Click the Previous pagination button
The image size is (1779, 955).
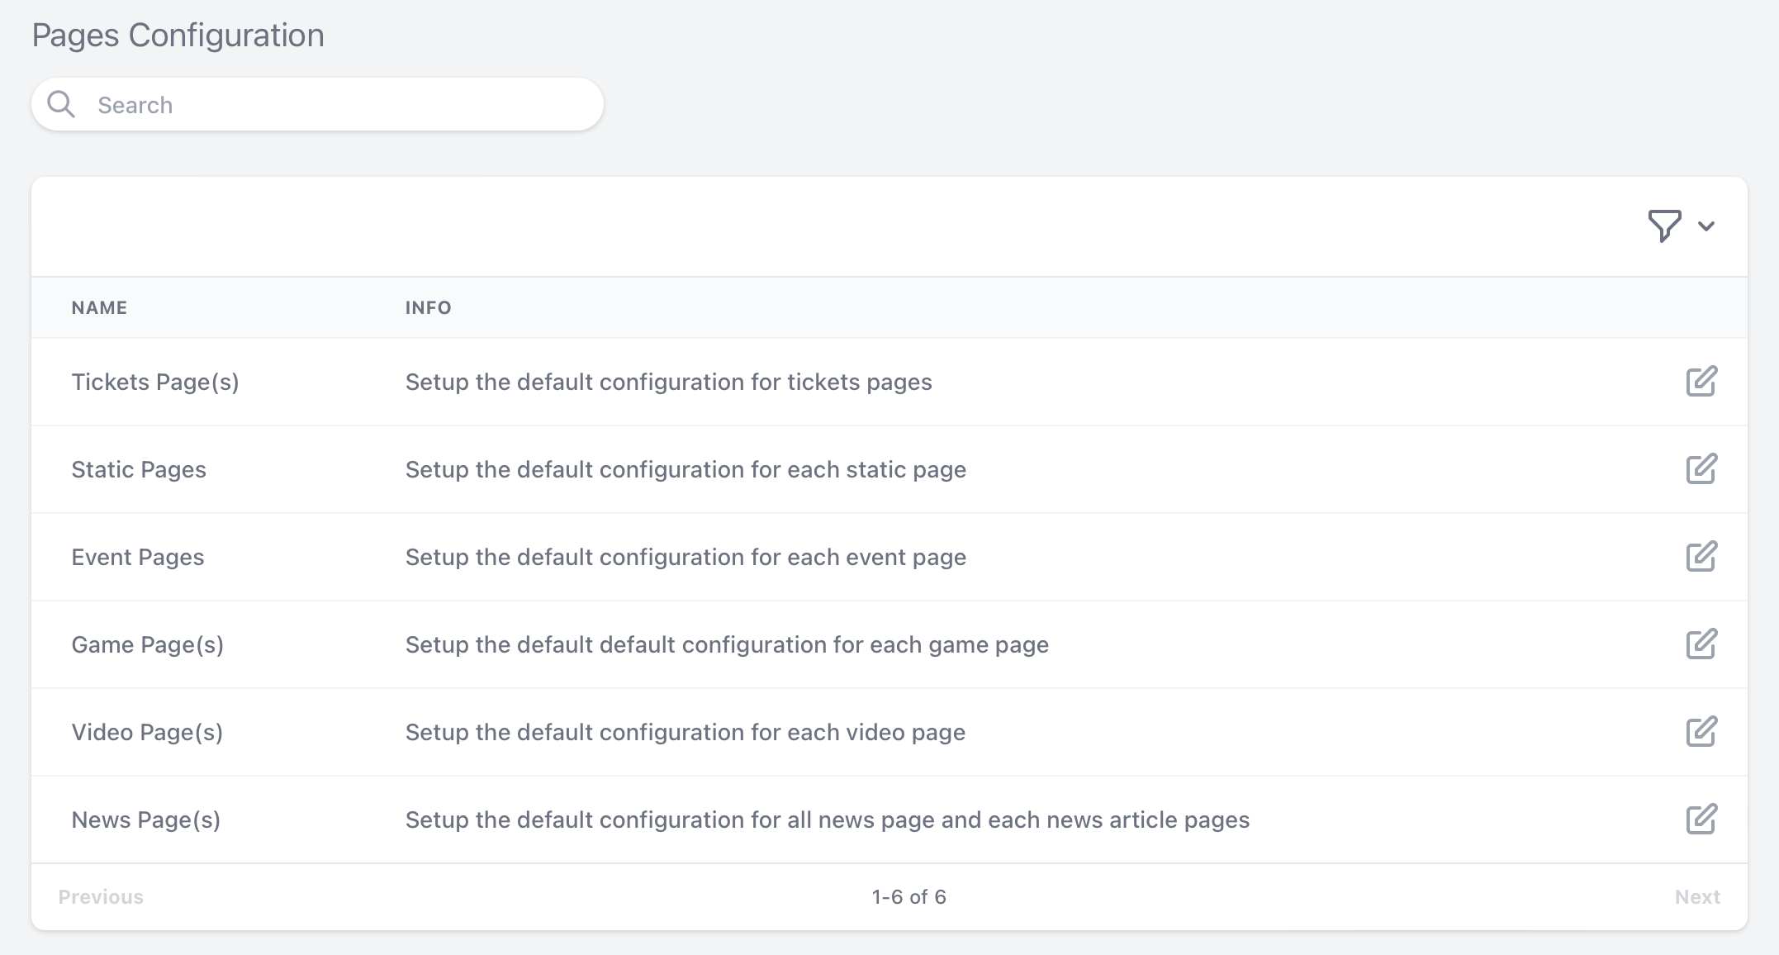click(101, 897)
